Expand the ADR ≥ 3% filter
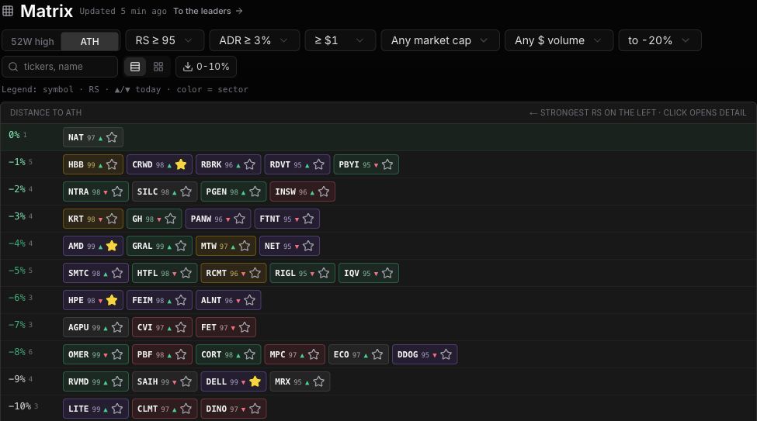 [255, 40]
